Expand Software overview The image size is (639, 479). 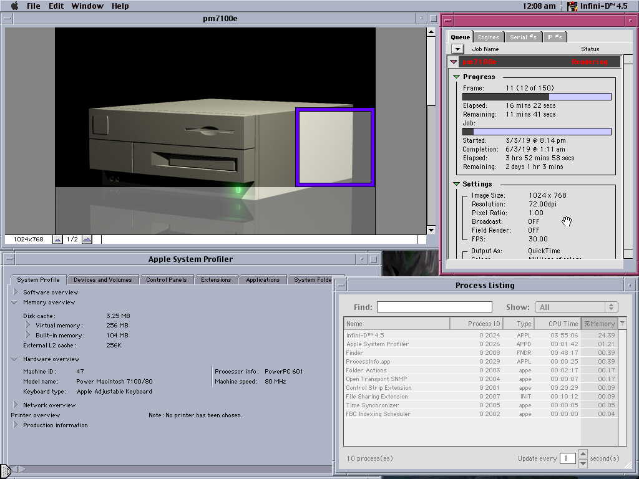tap(16, 292)
